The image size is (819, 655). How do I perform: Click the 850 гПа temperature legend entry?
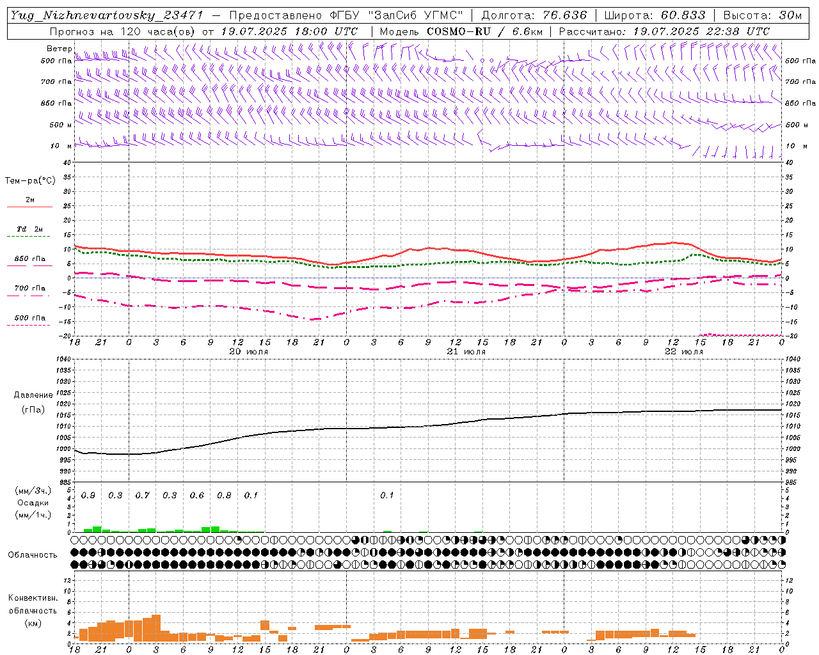(x=30, y=258)
